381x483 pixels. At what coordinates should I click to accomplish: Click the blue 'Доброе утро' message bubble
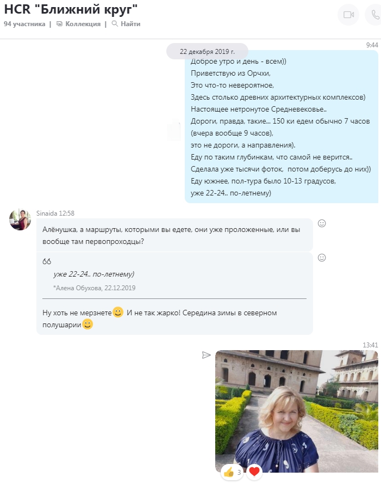coord(282,126)
